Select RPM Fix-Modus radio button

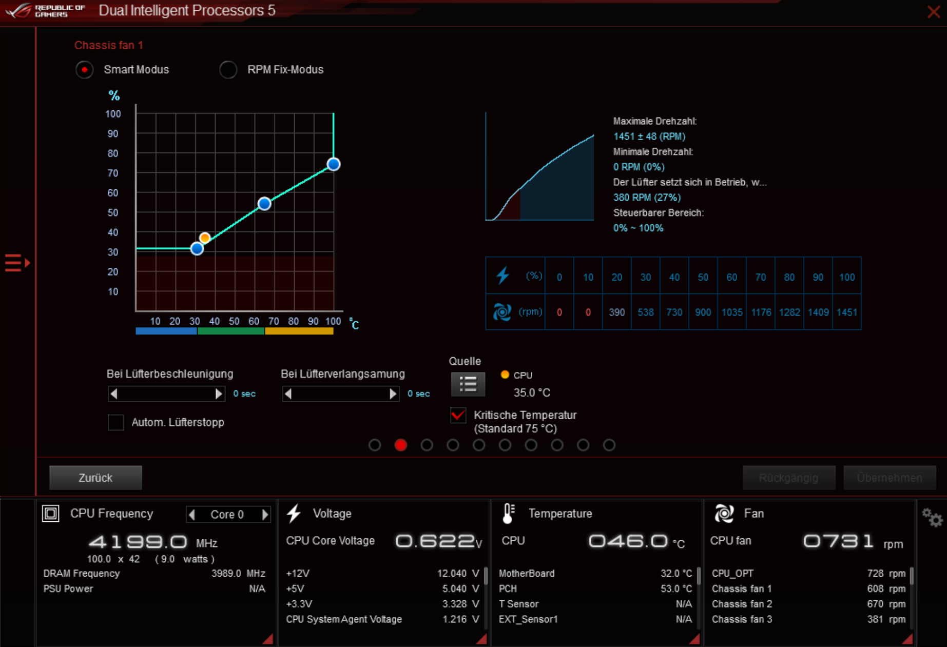click(228, 70)
